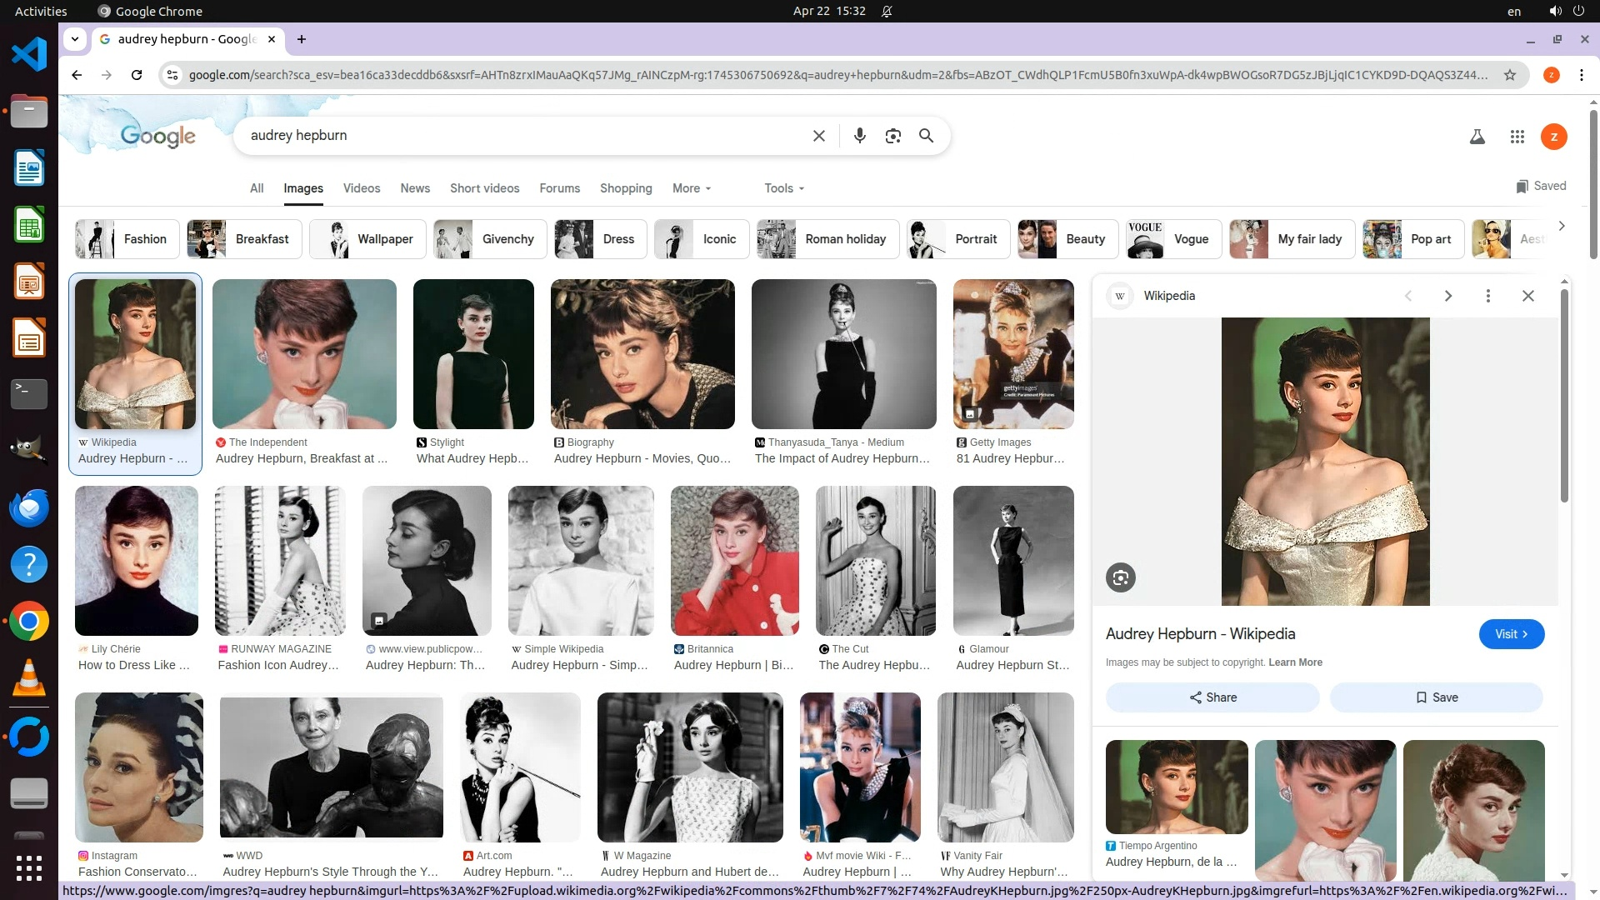Toggle Save for this image
The image size is (1600, 900).
coord(1436,697)
